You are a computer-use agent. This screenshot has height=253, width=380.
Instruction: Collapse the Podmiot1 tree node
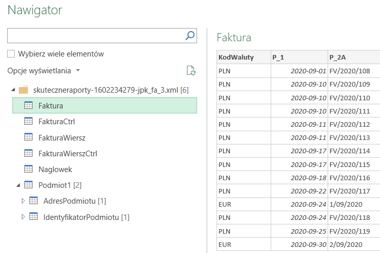pyautogui.click(x=18, y=185)
